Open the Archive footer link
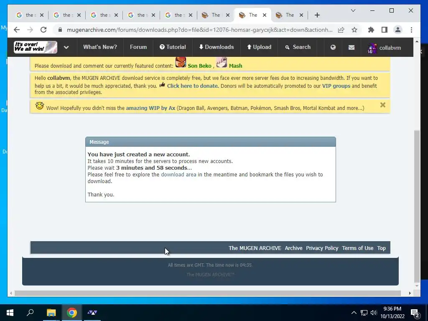428x321 pixels. coord(293,248)
